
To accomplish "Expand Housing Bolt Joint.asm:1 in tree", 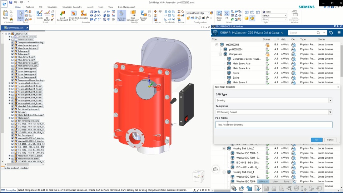I will coord(9,83).
